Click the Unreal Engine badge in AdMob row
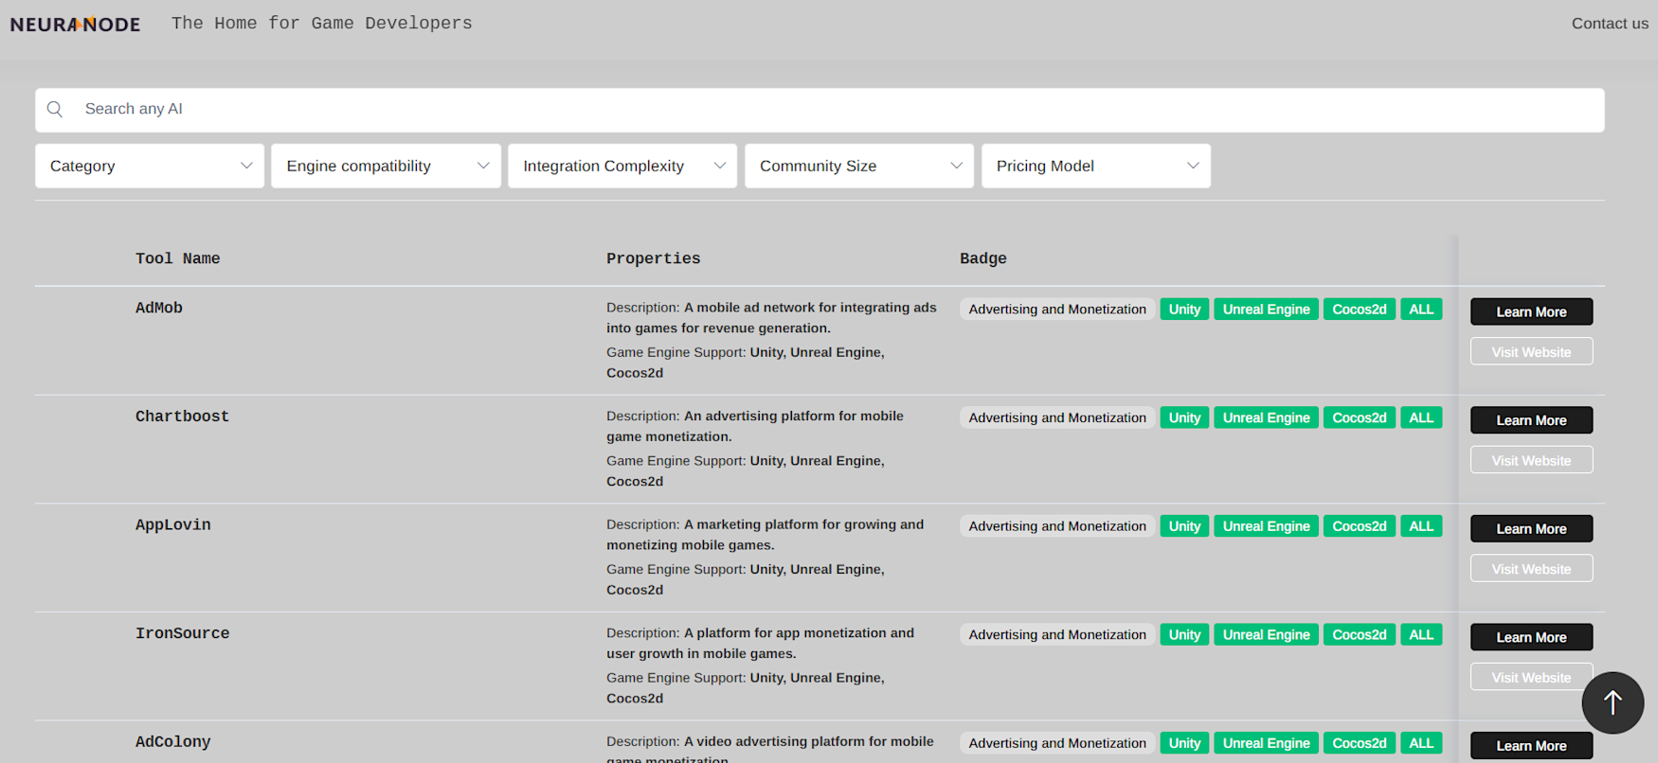 pos(1266,310)
